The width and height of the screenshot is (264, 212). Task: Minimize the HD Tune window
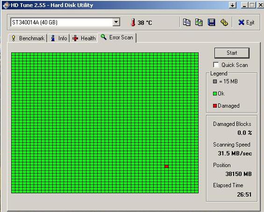point(244,5)
